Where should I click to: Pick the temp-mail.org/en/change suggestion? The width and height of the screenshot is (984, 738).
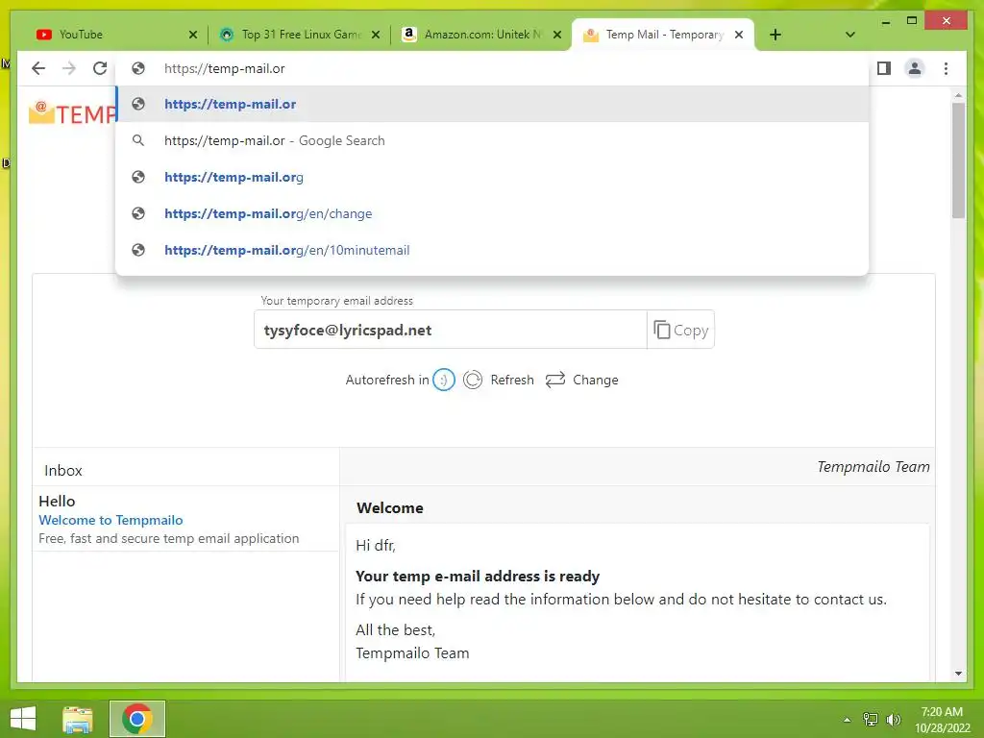coord(492,213)
